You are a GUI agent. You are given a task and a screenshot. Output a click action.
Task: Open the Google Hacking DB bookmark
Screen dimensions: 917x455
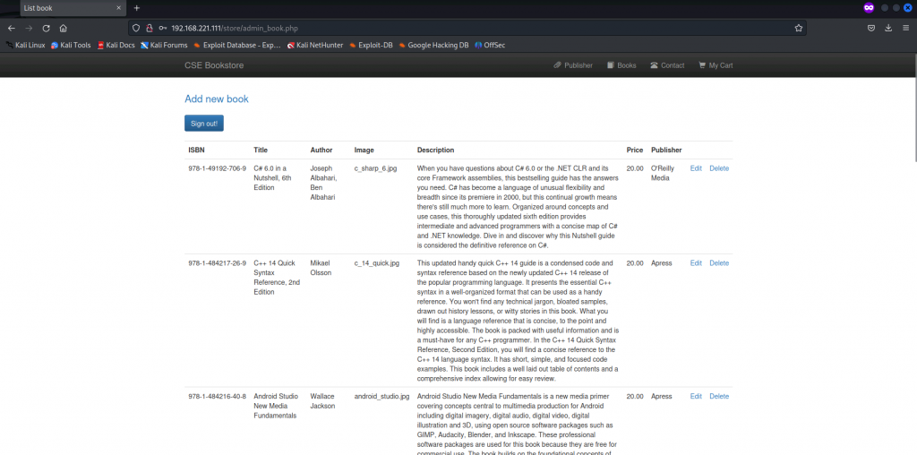433,45
